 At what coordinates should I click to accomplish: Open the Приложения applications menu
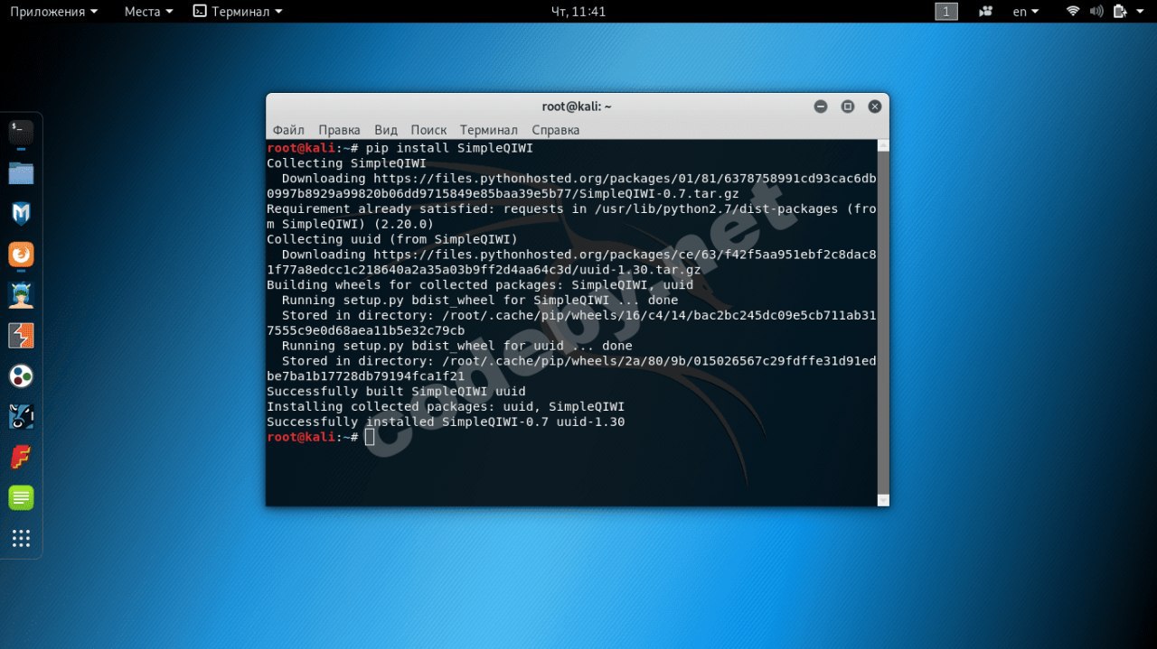(x=52, y=12)
